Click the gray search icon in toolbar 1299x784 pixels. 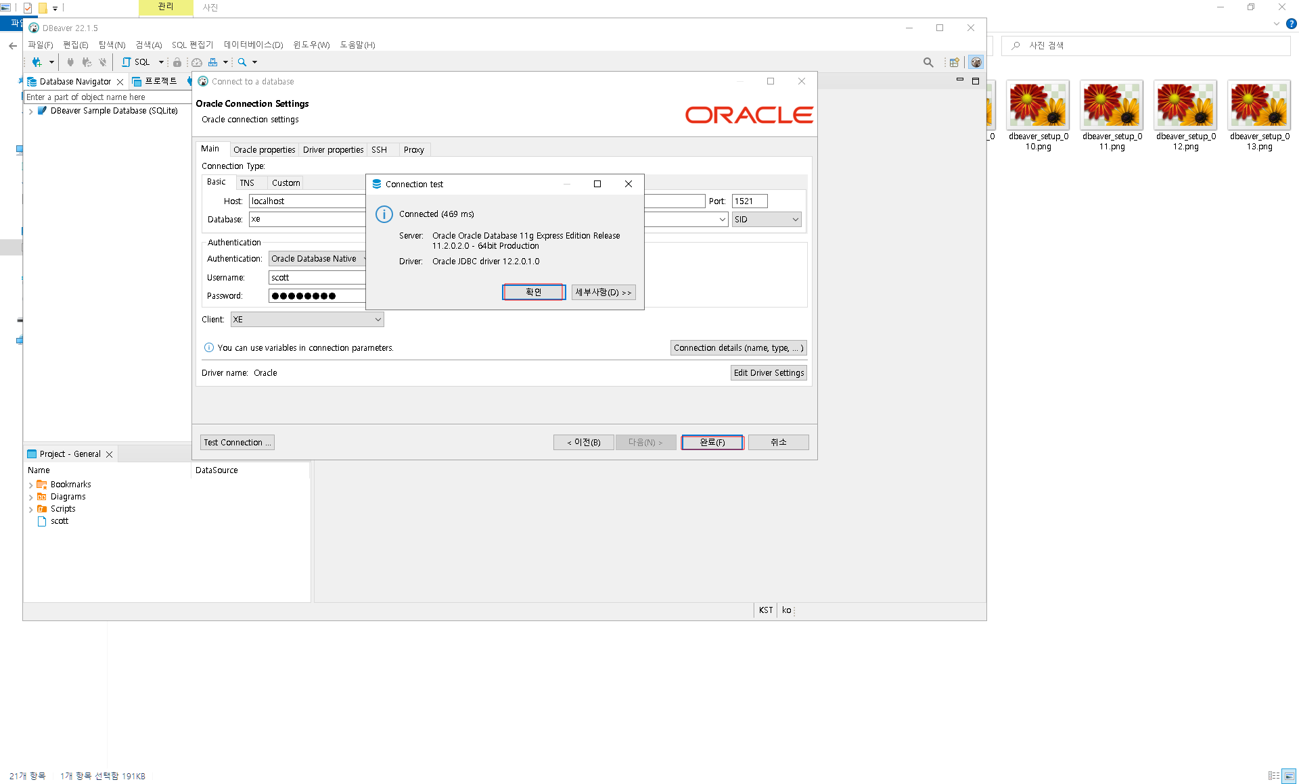[x=928, y=62]
